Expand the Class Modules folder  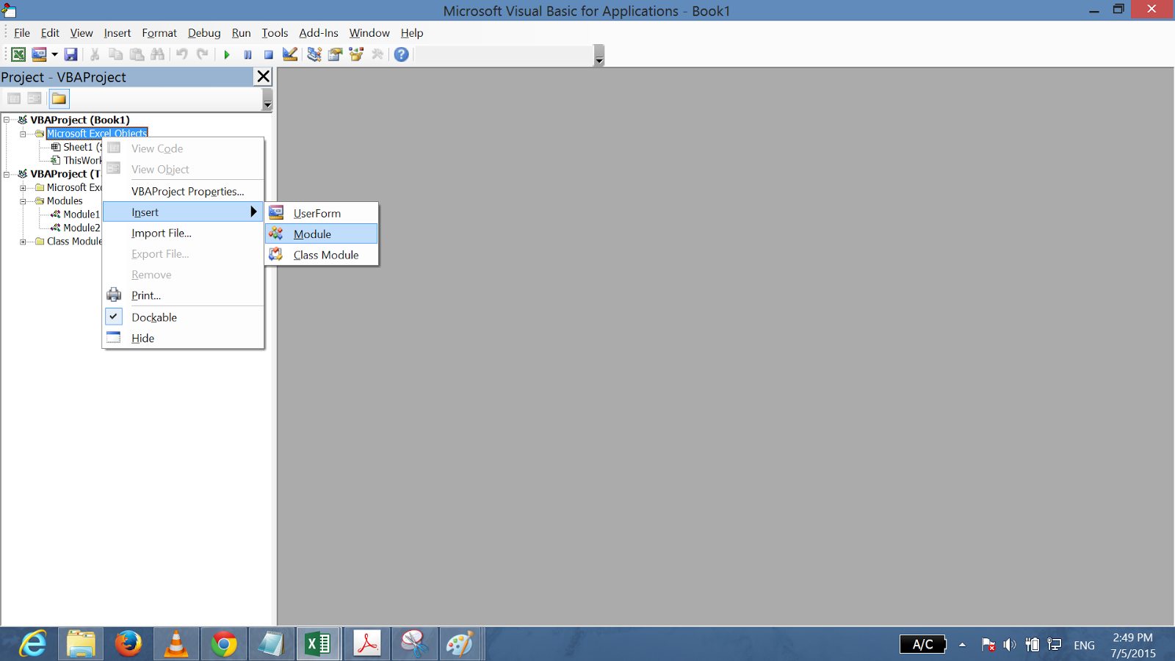coord(23,242)
